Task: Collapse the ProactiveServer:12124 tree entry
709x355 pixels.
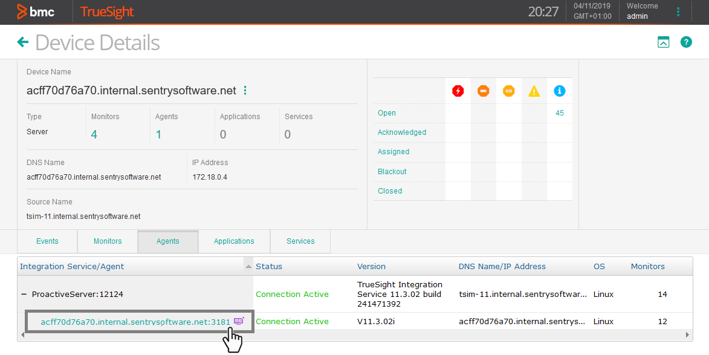Action: [23, 294]
